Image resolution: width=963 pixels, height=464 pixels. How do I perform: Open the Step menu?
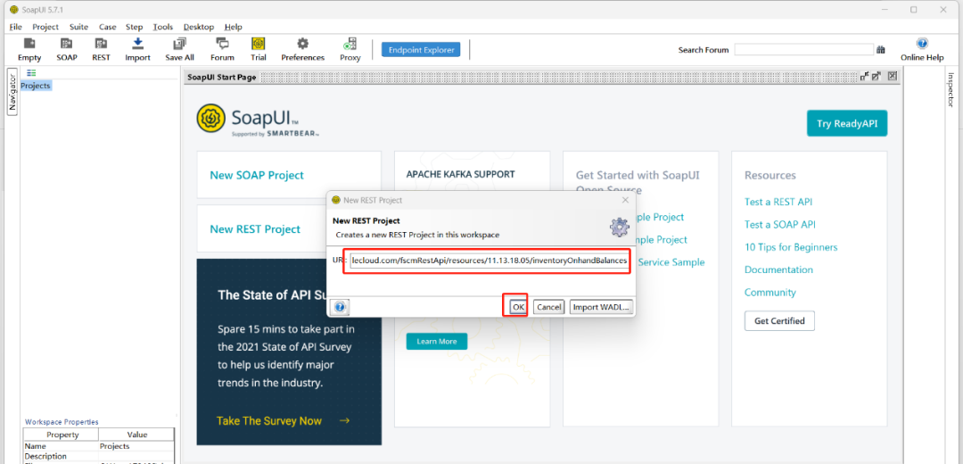pos(134,27)
